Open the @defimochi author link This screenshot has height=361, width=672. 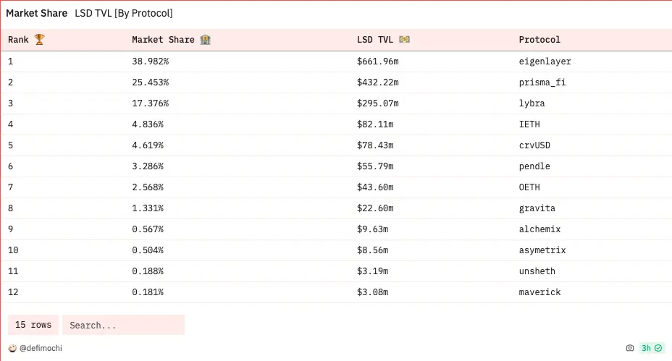(x=41, y=348)
